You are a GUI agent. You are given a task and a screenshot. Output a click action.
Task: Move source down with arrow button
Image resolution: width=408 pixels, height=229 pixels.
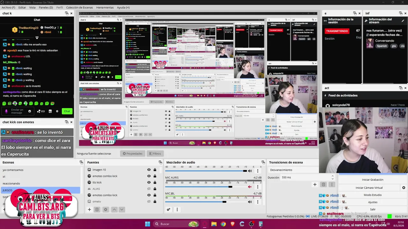click(x=121, y=210)
